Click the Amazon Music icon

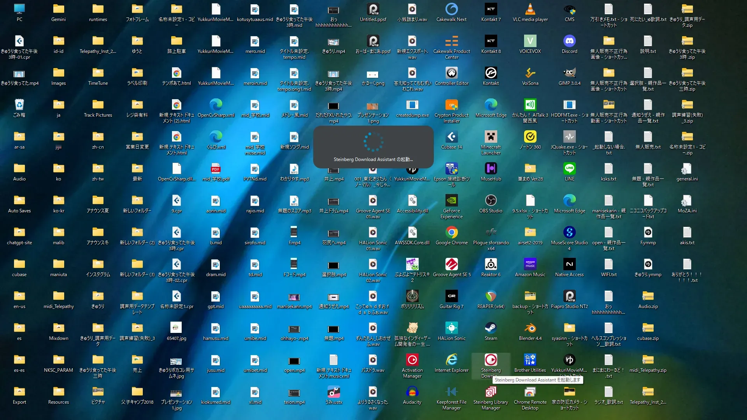(530, 264)
